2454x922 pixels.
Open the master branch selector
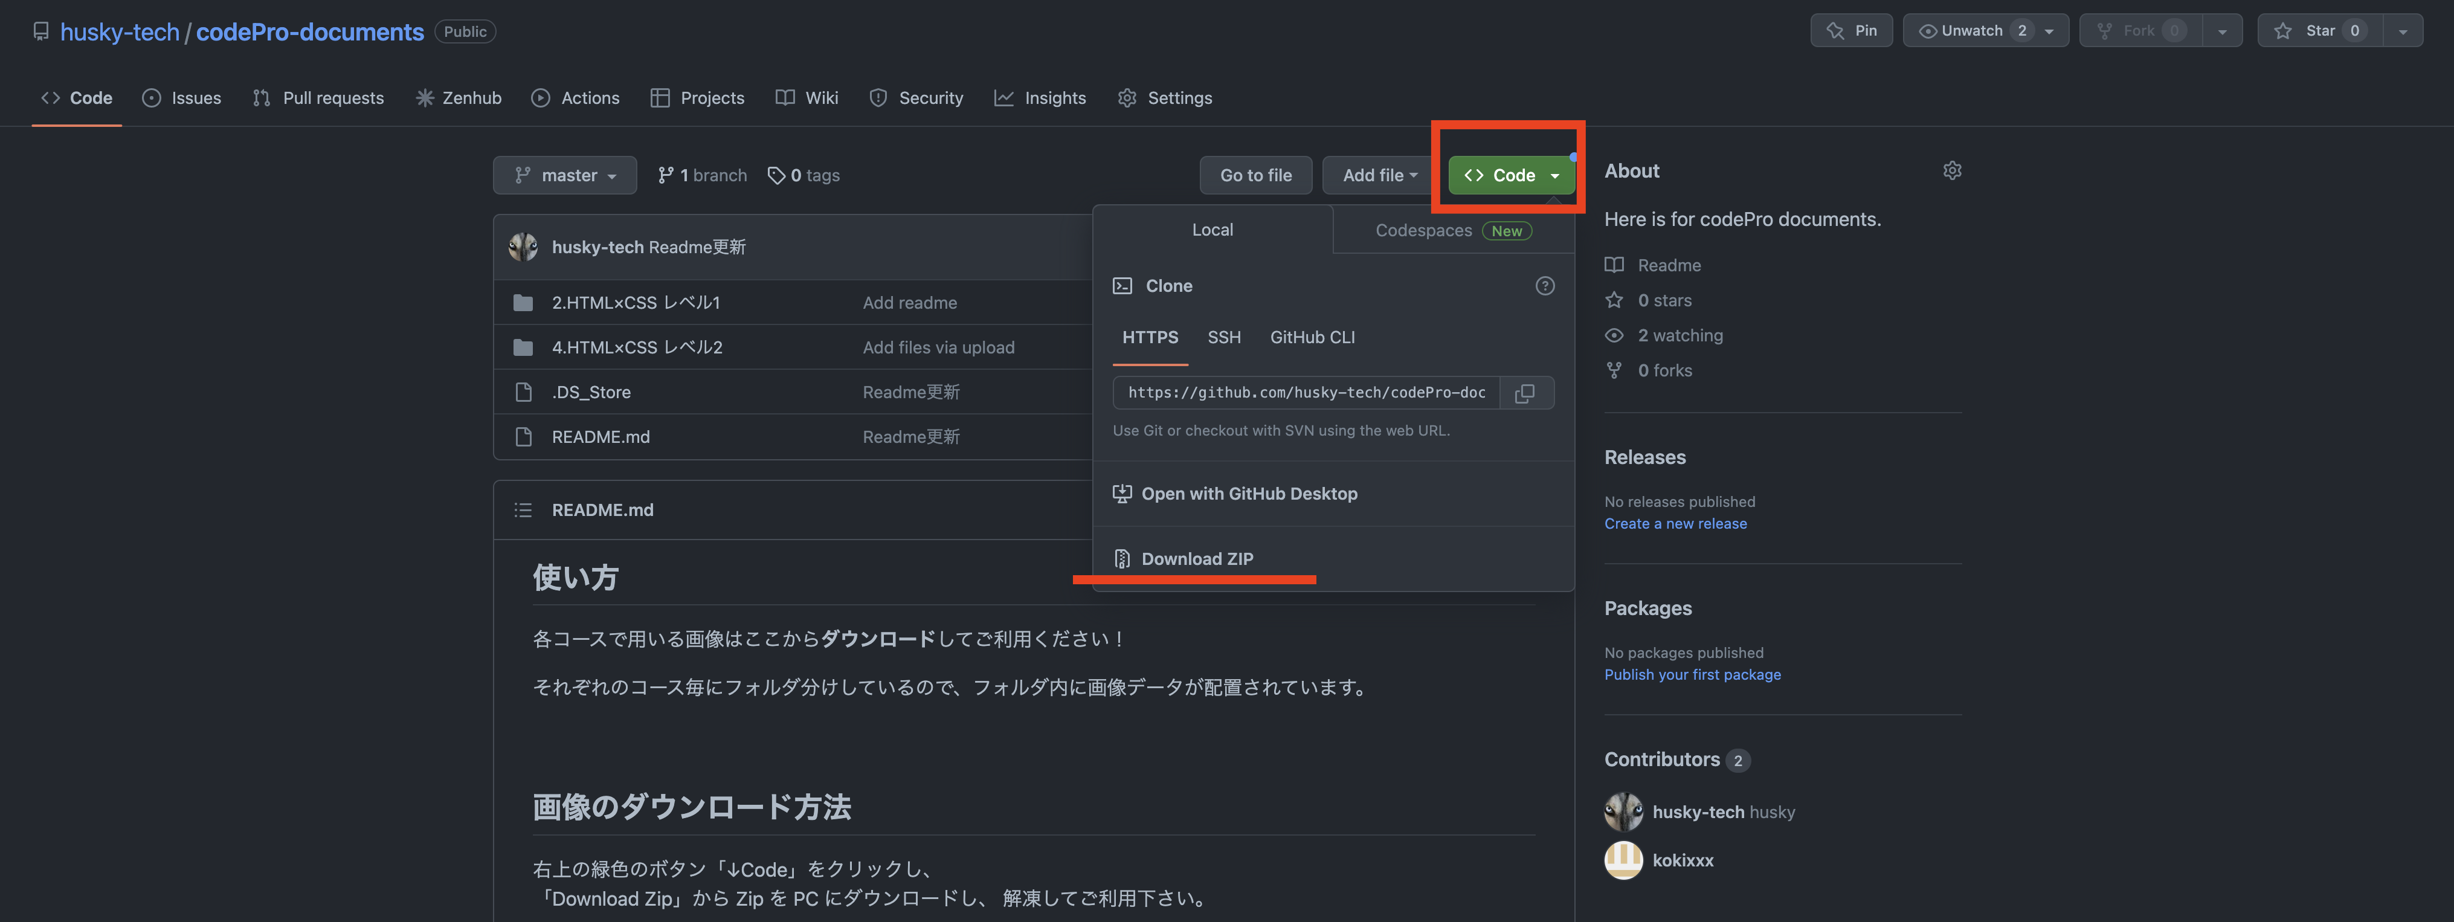(x=565, y=175)
